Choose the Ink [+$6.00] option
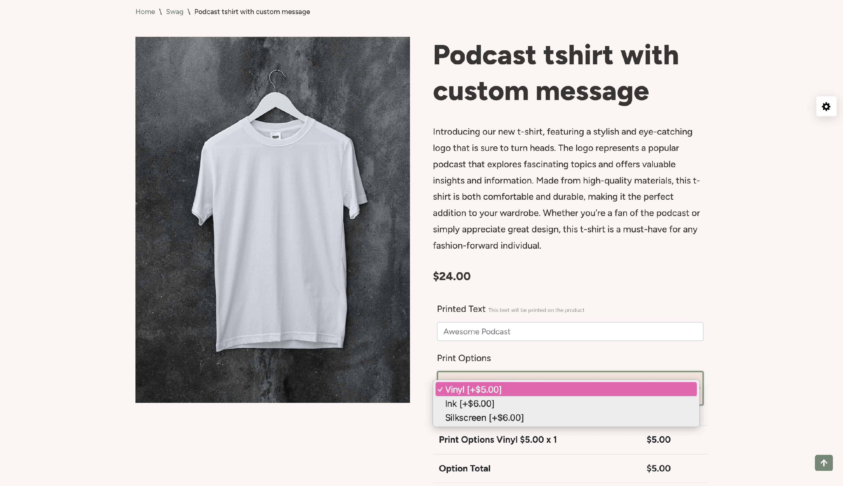The width and height of the screenshot is (843, 486). coord(469,404)
